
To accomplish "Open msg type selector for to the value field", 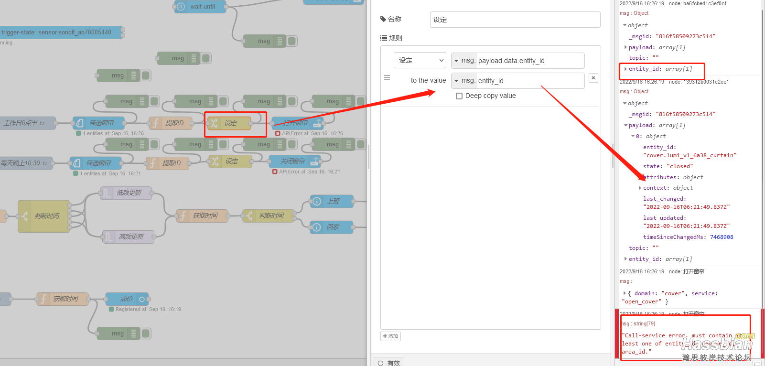I will pyautogui.click(x=464, y=81).
